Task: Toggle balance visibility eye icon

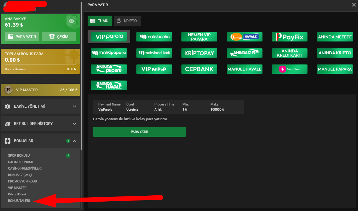Action: [71, 21]
